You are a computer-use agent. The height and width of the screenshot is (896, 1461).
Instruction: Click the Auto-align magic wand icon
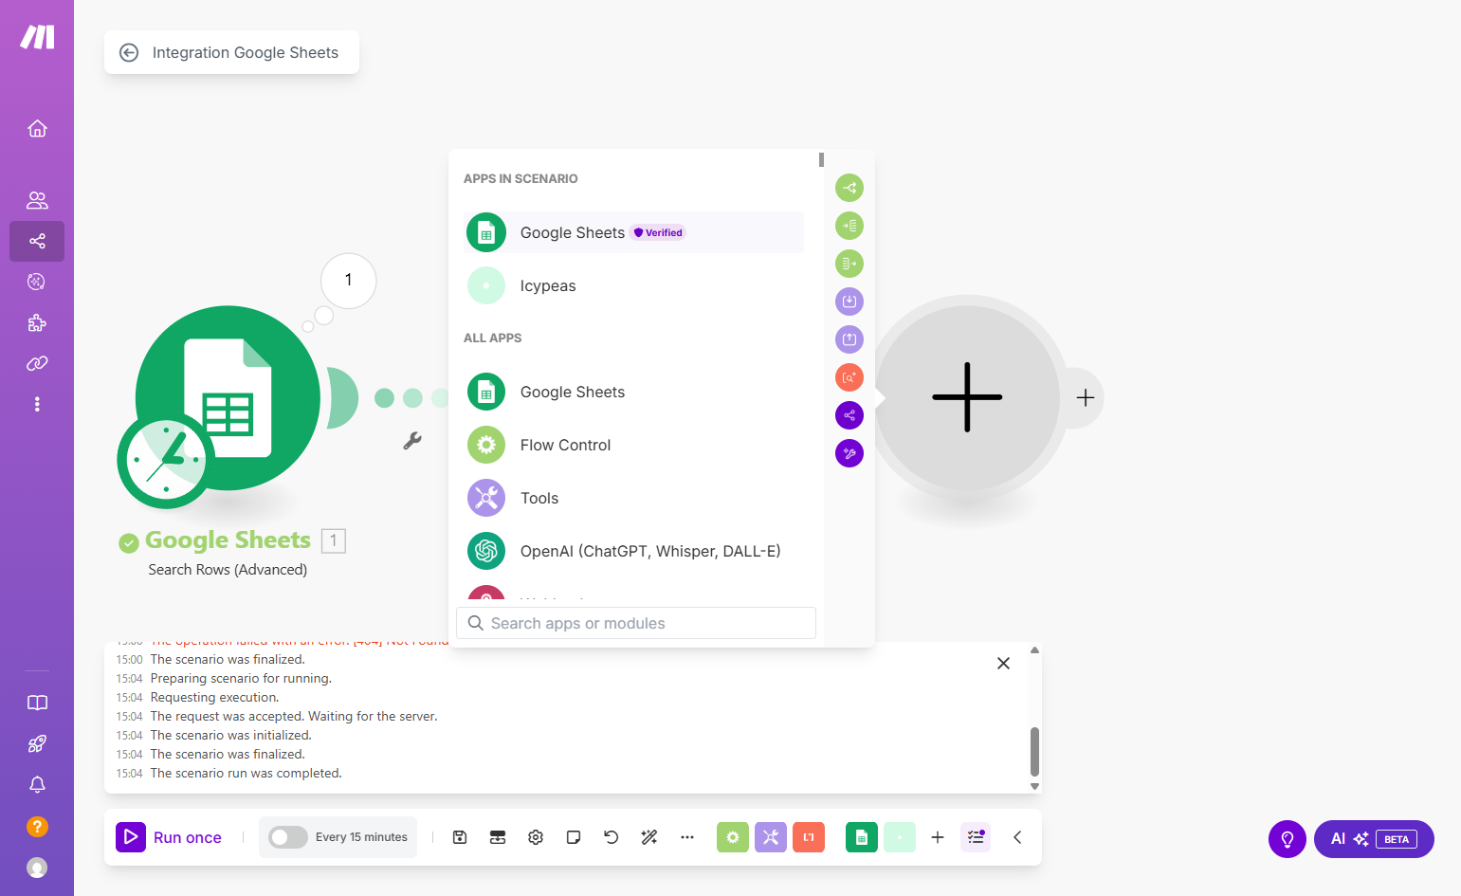pyautogui.click(x=649, y=837)
